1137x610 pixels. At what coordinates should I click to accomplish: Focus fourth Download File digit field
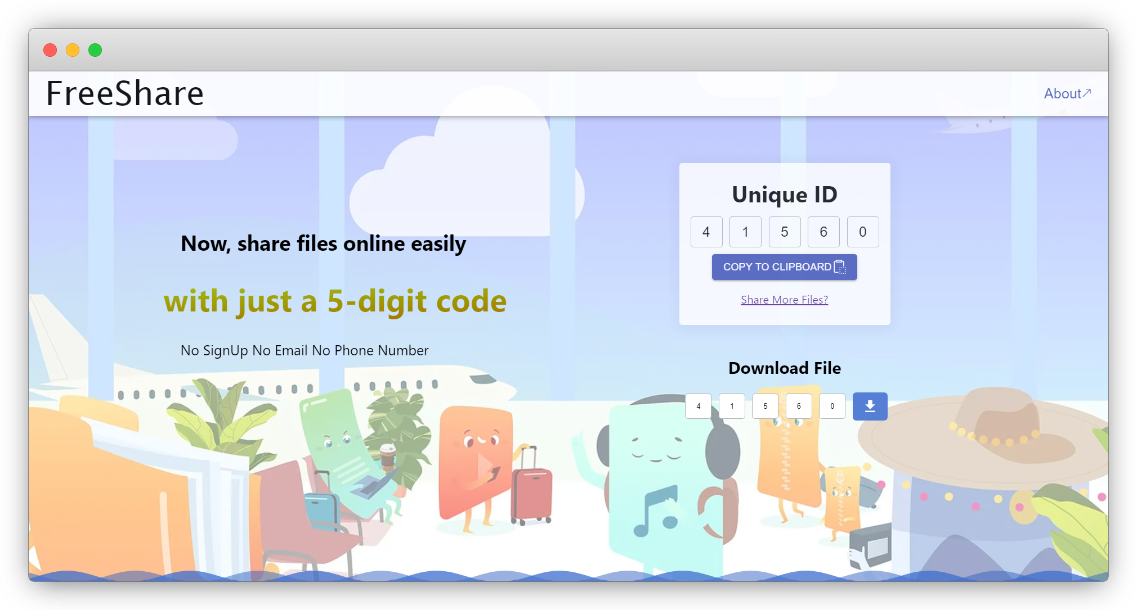click(799, 406)
